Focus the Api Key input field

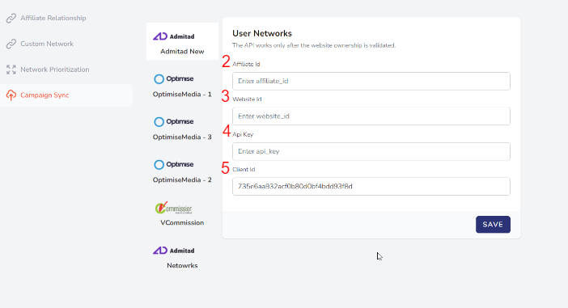(371, 151)
